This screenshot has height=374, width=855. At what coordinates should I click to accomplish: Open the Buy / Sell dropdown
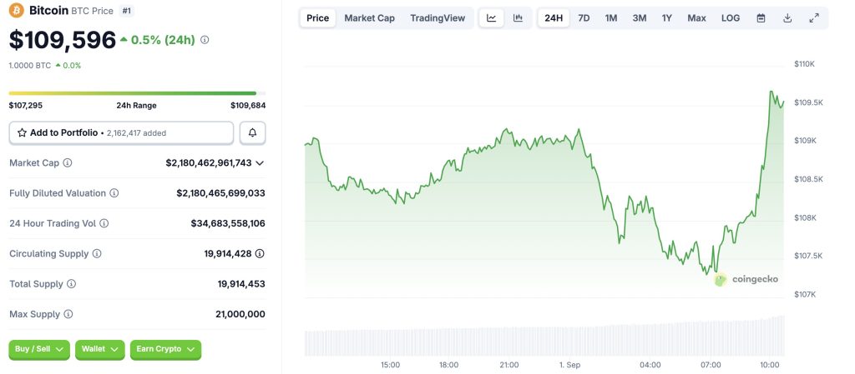pyautogui.click(x=39, y=349)
